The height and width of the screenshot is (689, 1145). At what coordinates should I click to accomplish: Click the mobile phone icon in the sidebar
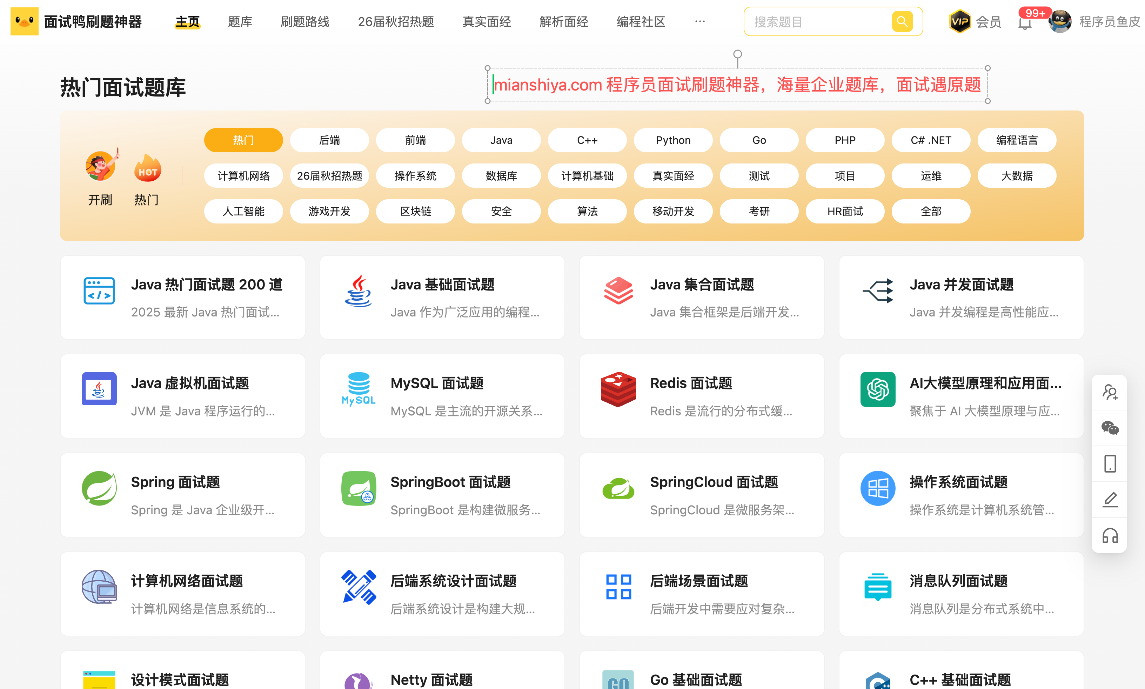(x=1110, y=463)
